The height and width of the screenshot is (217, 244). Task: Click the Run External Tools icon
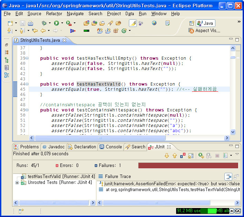click(69, 23)
